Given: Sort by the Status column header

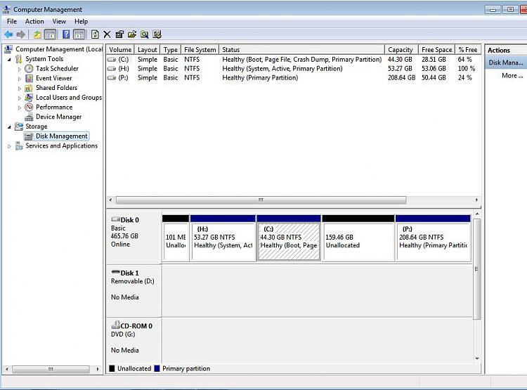Looking at the screenshot, I should click(302, 50).
